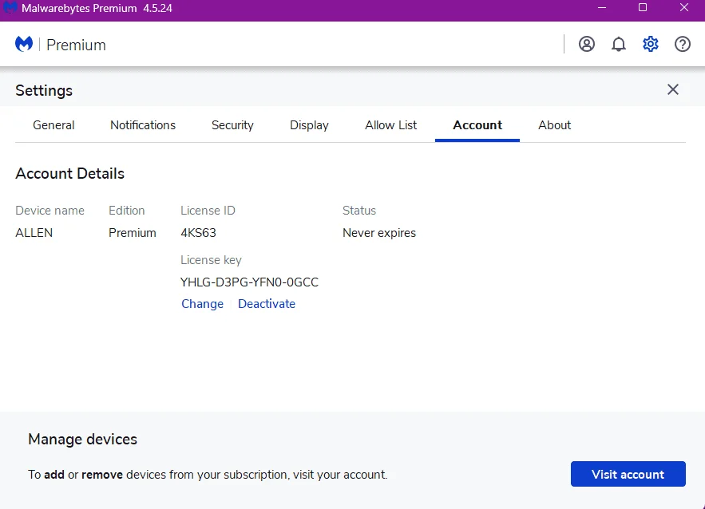
Task: Close the Settings panel with X
Action: coord(672,89)
